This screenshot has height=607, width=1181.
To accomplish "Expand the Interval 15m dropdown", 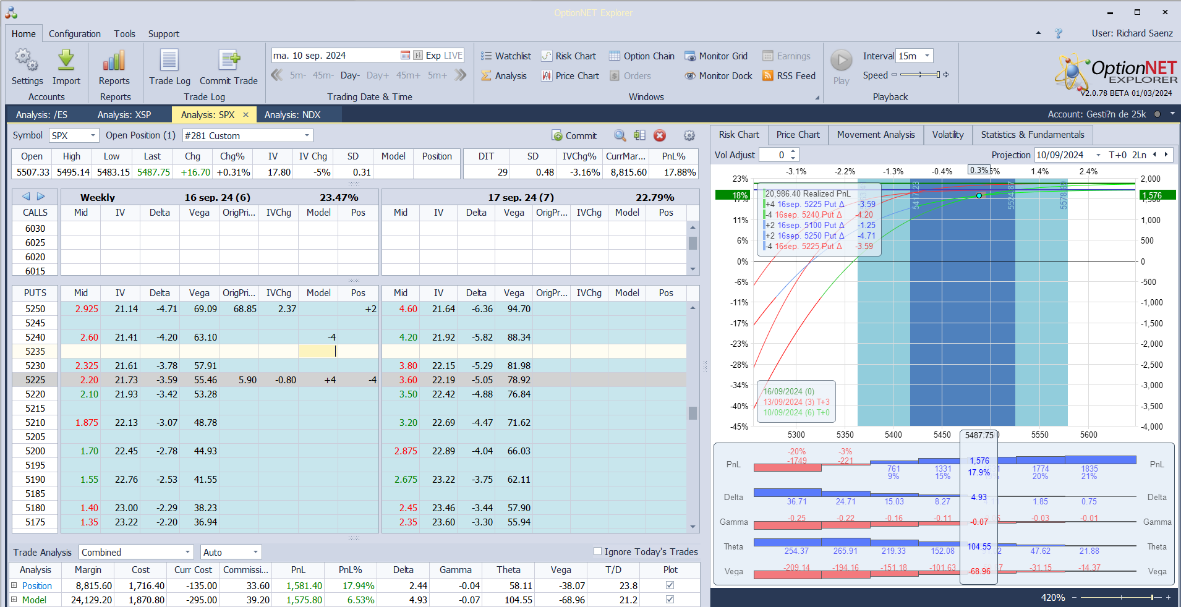I will click(x=926, y=56).
